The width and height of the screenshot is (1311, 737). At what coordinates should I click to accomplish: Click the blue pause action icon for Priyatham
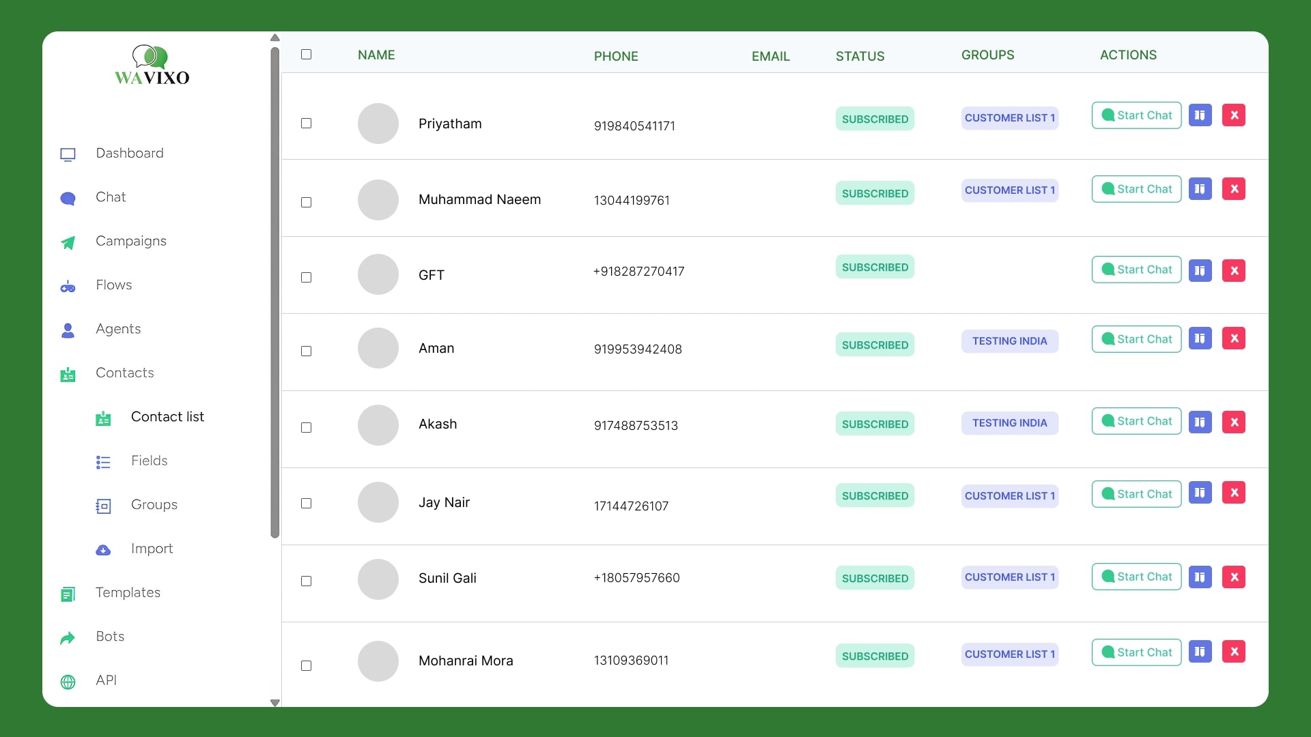[1200, 115]
